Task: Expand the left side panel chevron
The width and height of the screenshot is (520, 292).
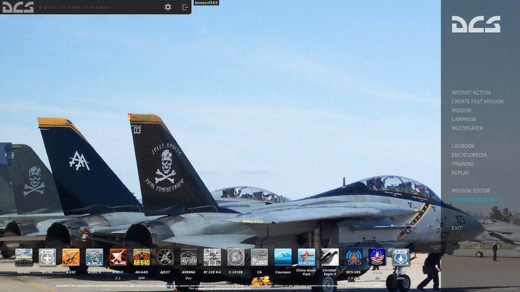Action: pos(6,155)
